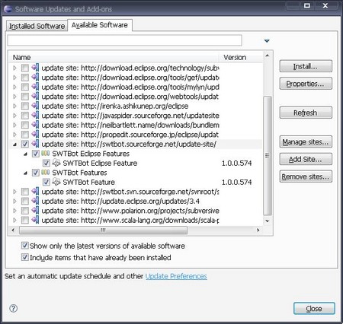Click scroll down arrow of list

tap(268, 221)
